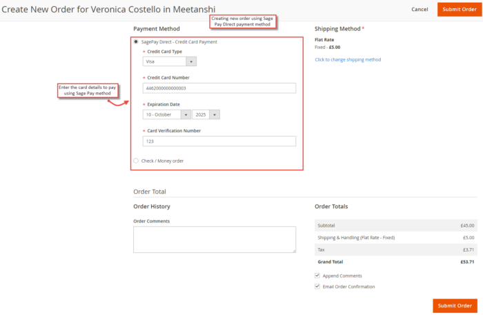Click the Order History heading

pyautogui.click(x=152, y=206)
